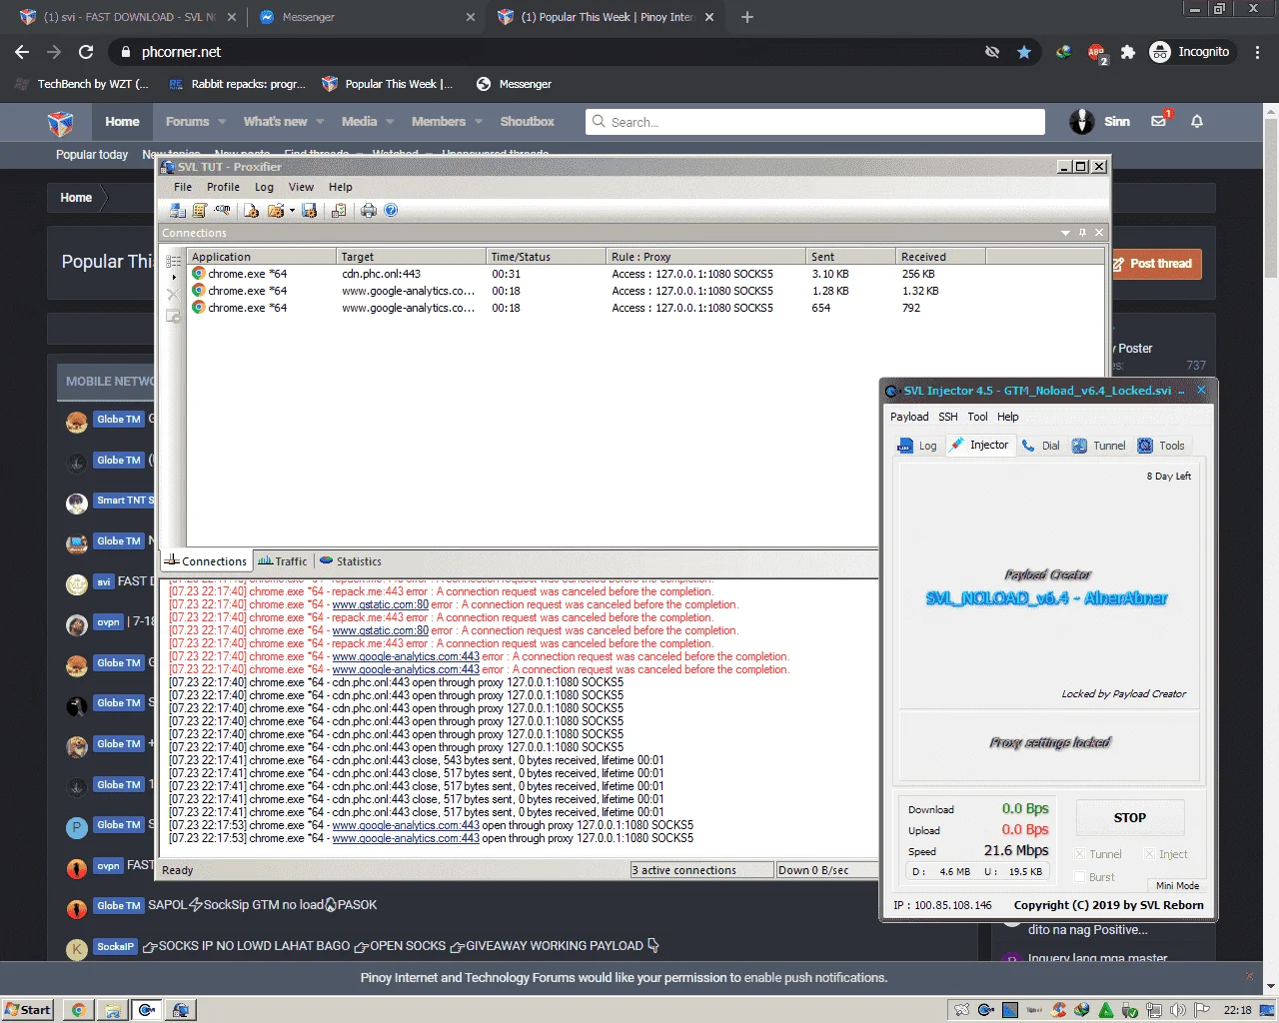The image size is (1279, 1023).
Task: Click the STOP button in SVL Injector
Action: [1130, 817]
